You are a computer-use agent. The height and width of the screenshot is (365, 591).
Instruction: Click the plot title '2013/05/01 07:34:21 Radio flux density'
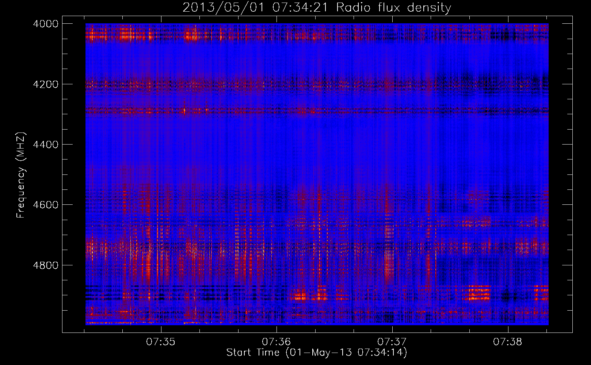pyautogui.click(x=317, y=8)
